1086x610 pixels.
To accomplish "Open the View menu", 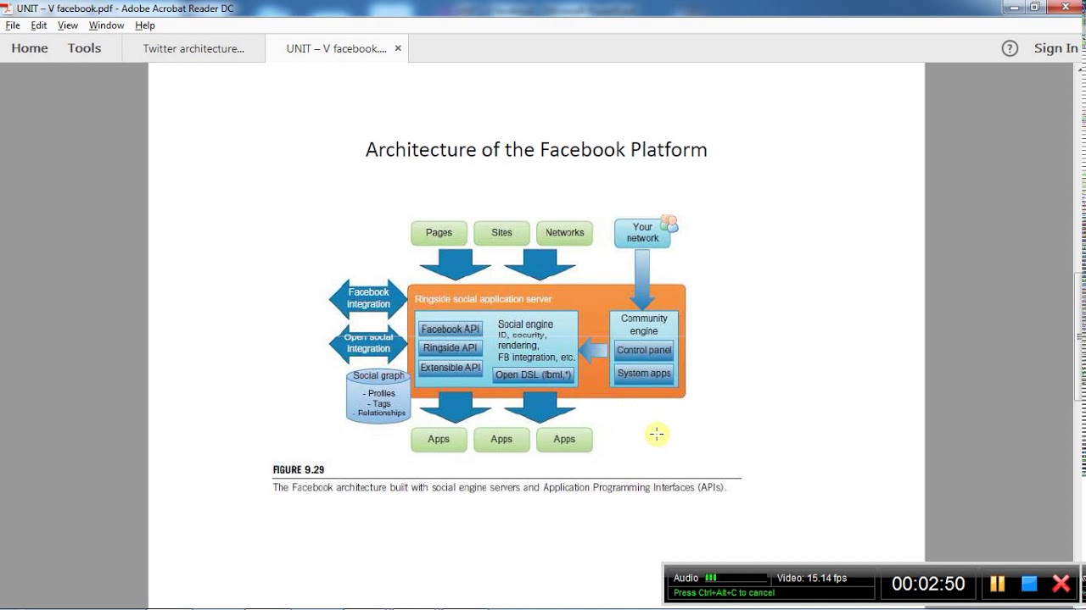I will click(x=68, y=25).
